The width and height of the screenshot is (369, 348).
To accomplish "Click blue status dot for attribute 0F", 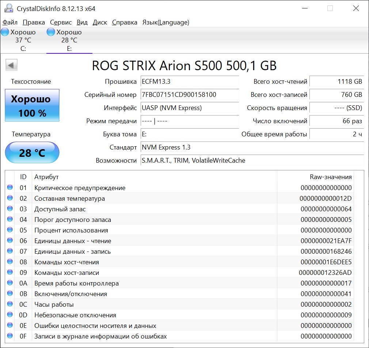I will [10, 336].
